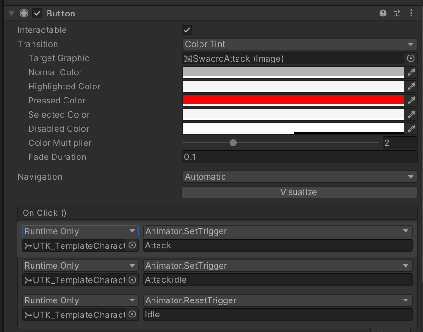The height and width of the screenshot is (332, 423).
Task: Open the Disabled Color swatch
Action: coord(293,129)
